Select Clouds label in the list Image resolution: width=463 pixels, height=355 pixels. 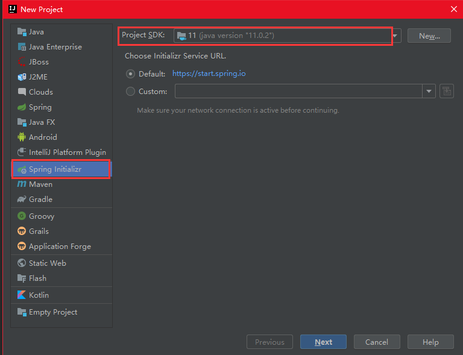pos(41,92)
